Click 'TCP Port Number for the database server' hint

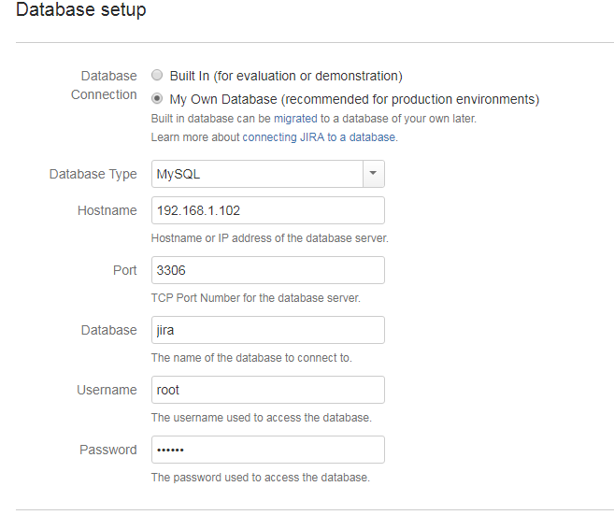click(255, 298)
